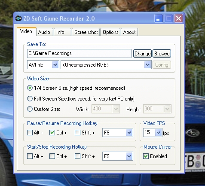The image size is (205, 186).
Task: Click the Change button
Action: point(142,54)
